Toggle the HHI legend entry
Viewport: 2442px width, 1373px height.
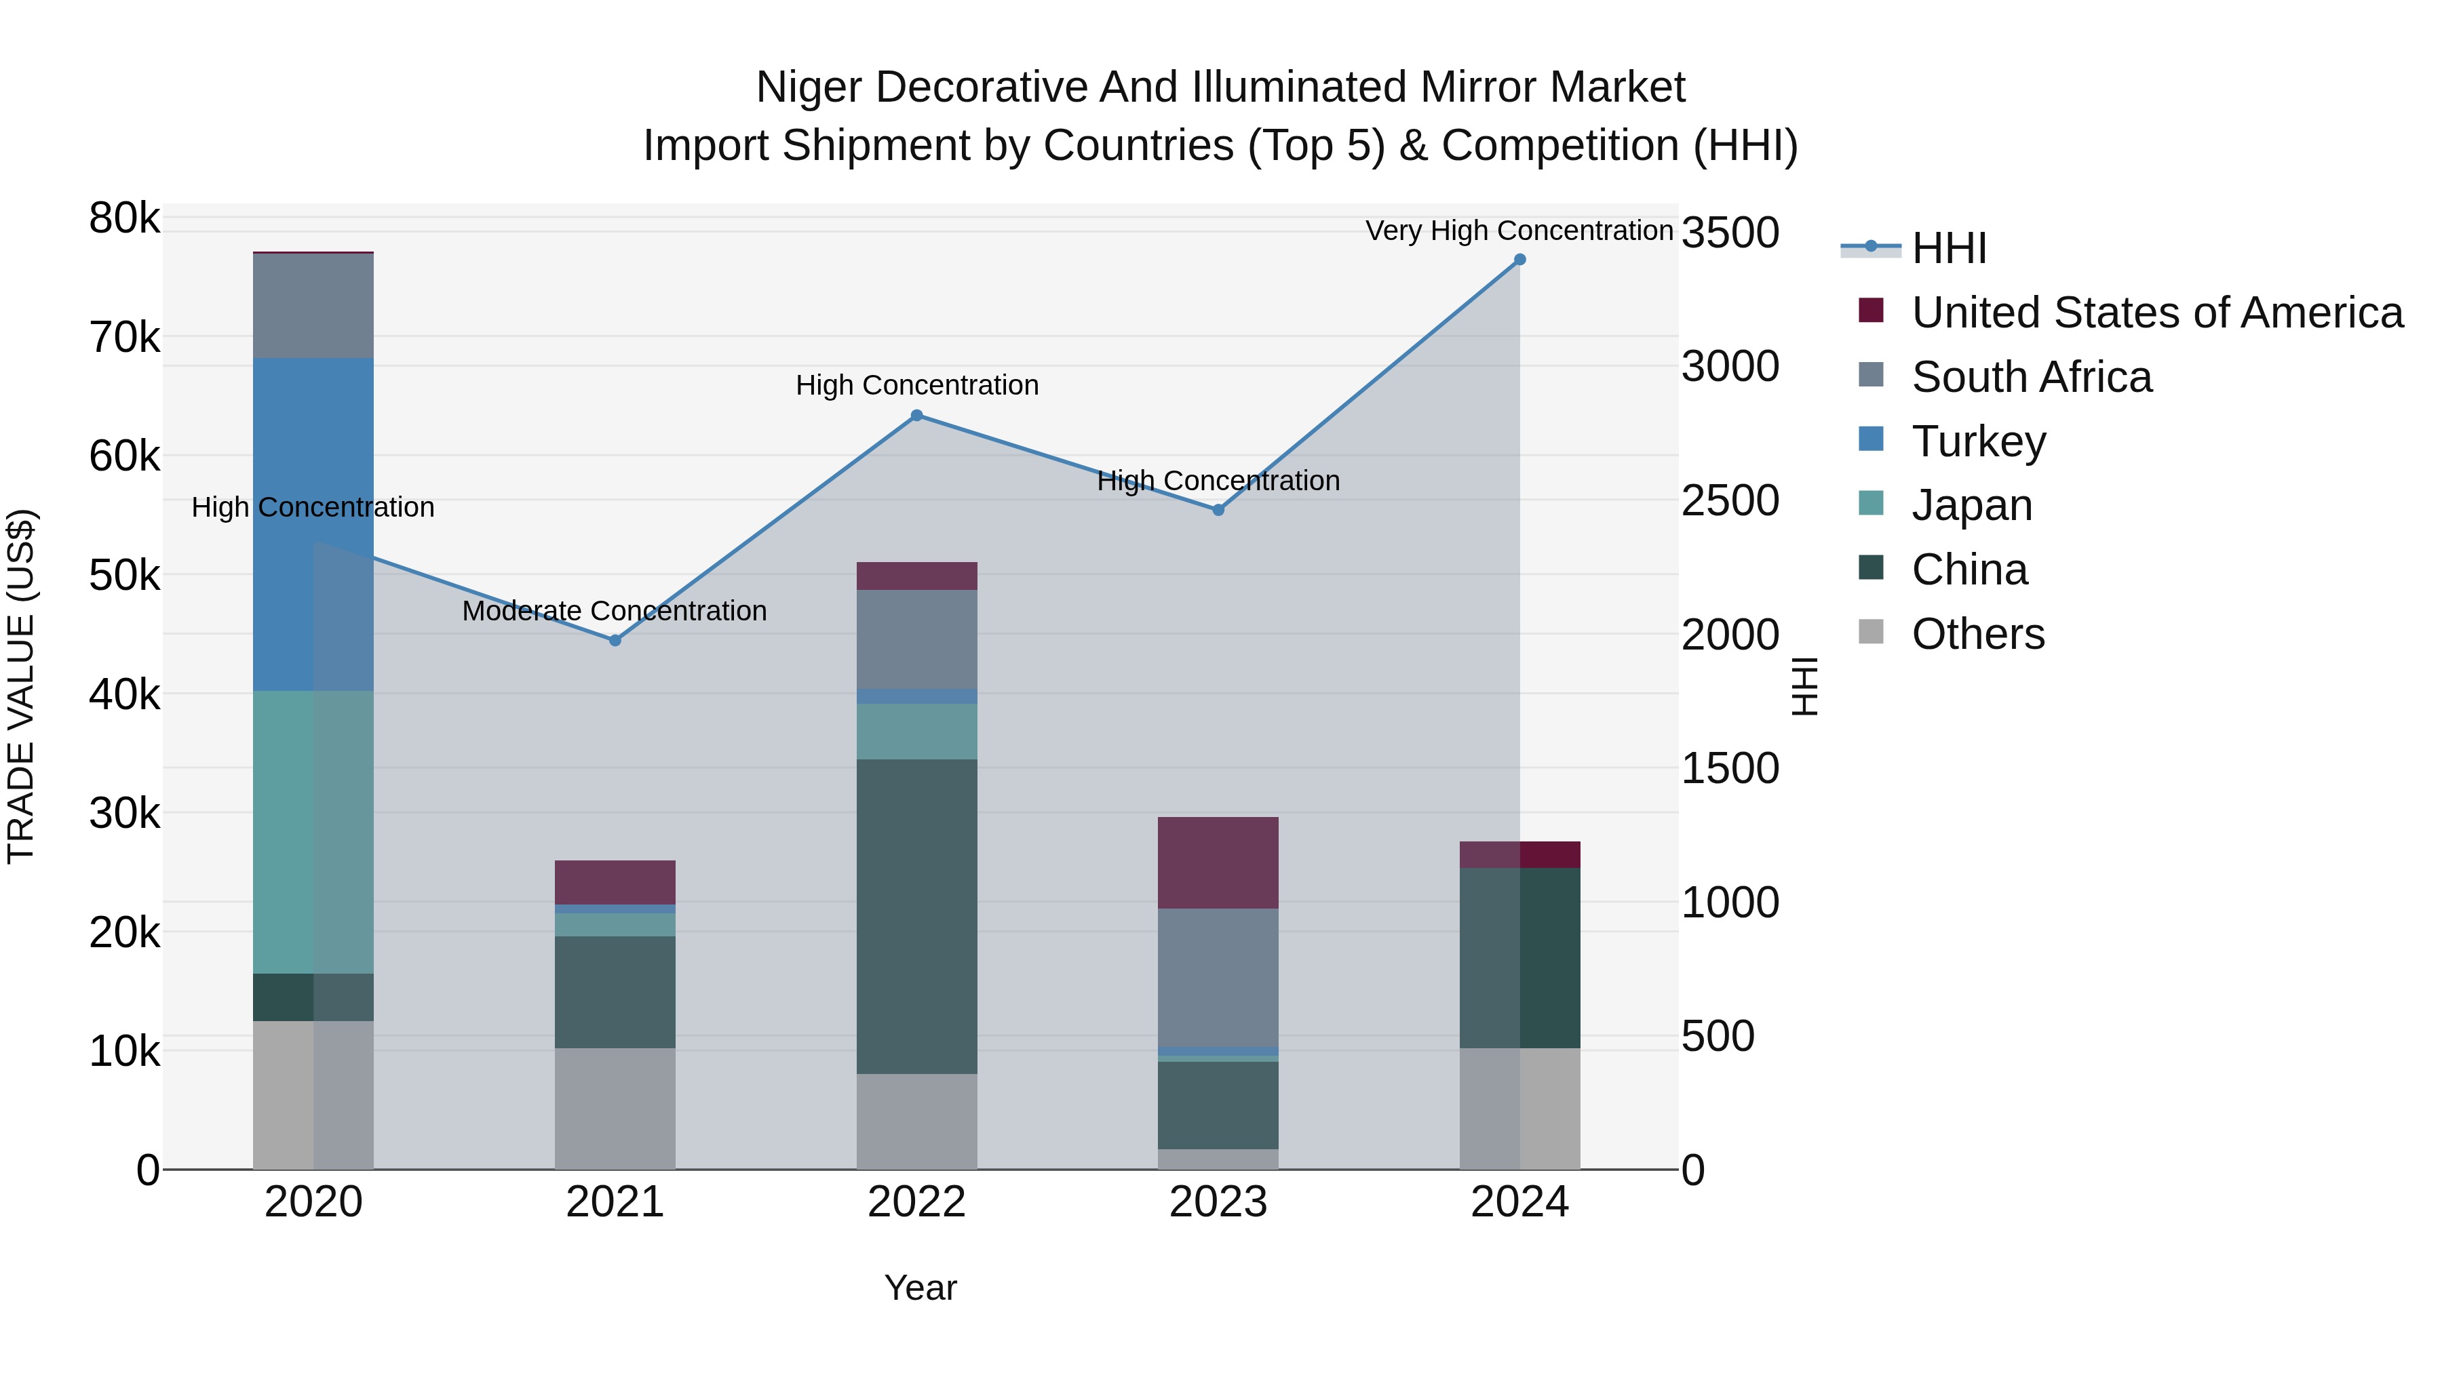click(1913, 248)
